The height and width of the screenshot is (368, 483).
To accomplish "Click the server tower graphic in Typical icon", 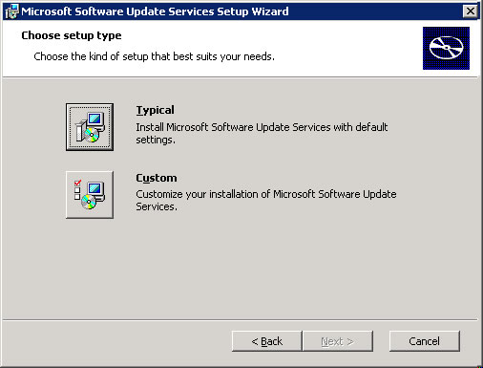I will [x=81, y=131].
